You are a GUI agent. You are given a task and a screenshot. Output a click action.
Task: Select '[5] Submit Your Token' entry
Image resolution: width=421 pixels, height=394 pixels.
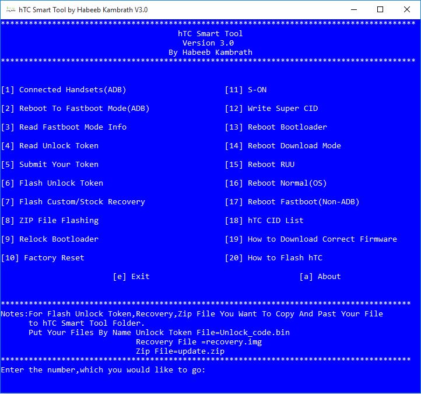point(50,165)
